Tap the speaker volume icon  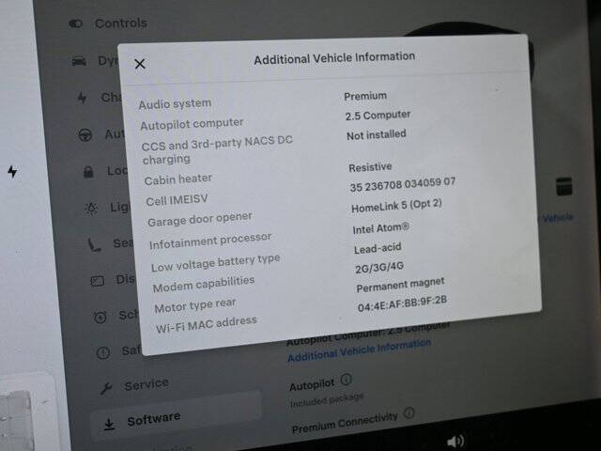[x=455, y=442]
